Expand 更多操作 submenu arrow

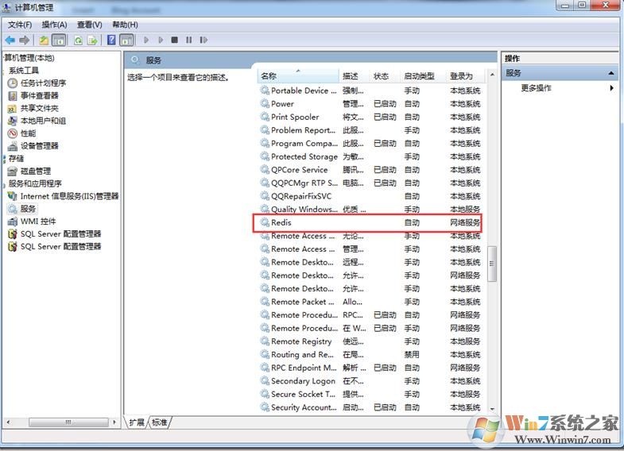pos(611,88)
